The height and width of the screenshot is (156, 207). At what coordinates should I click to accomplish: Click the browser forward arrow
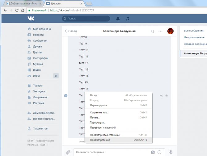[x=11, y=10]
